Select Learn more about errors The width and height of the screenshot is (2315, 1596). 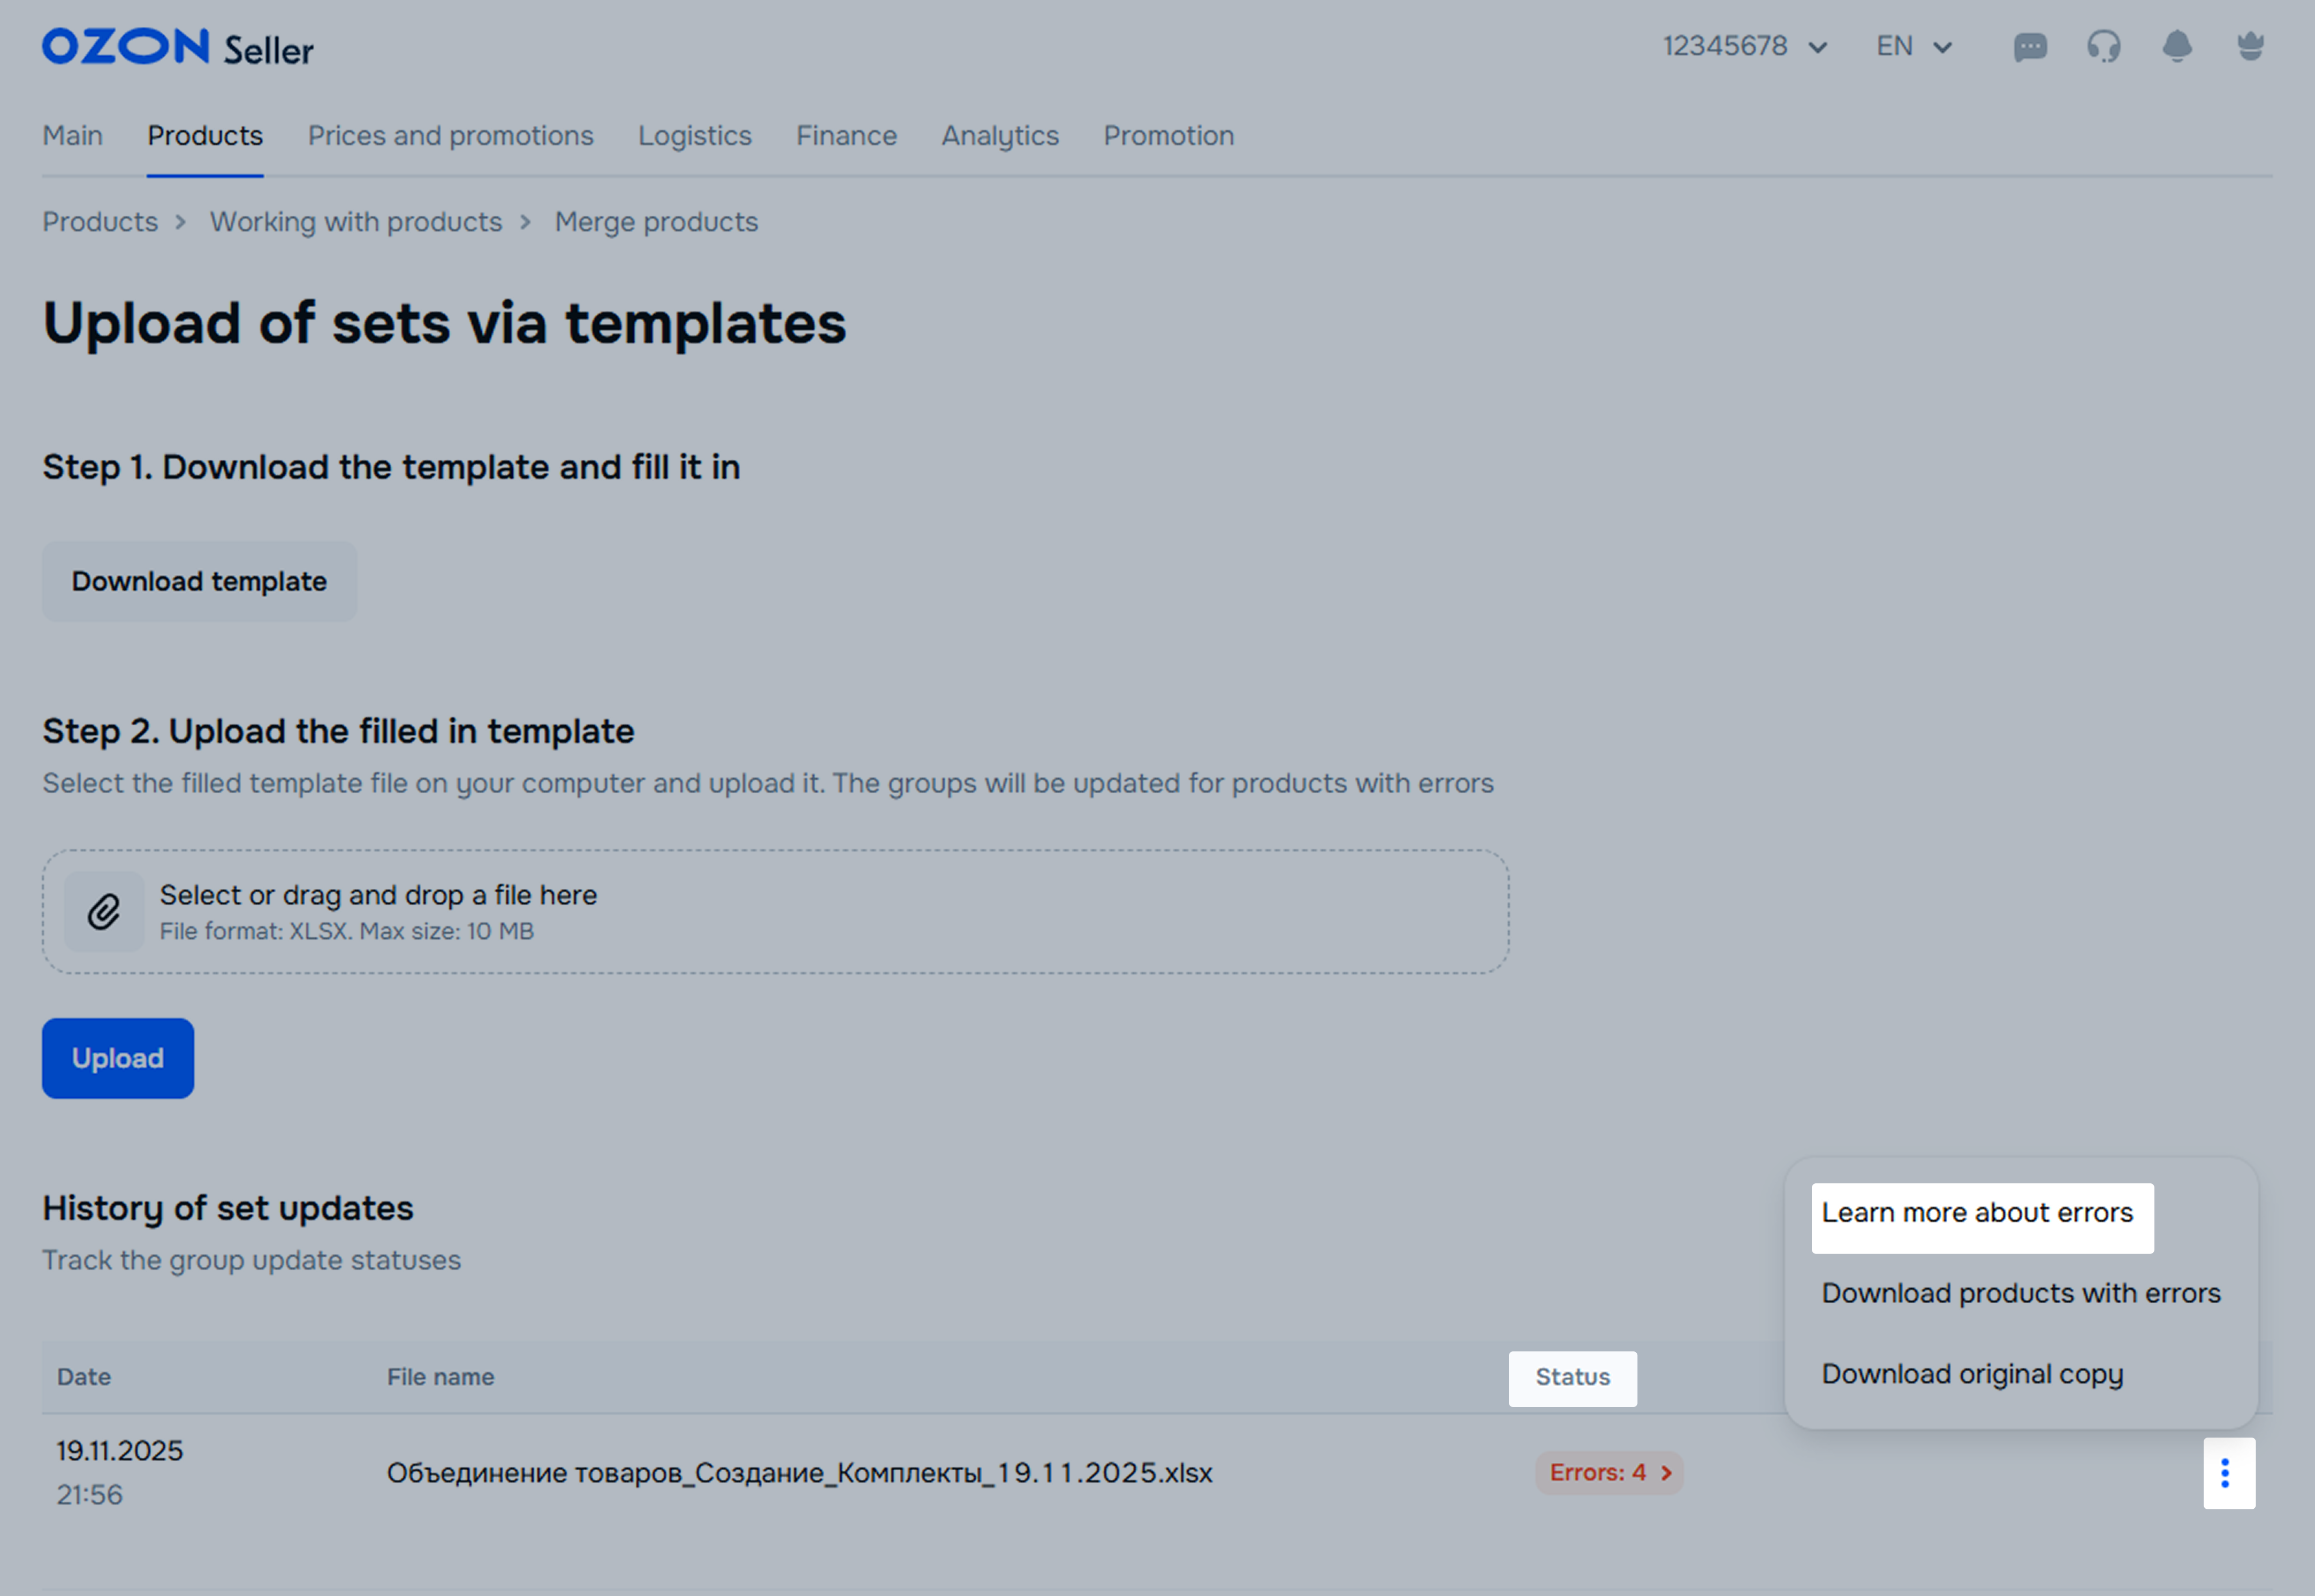tap(1977, 1213)
